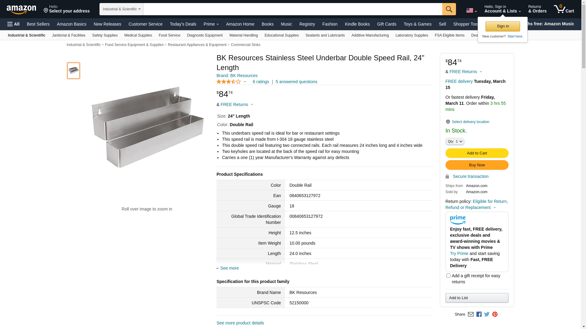Click the star rating icon
This screenshot has height=329, width=586.
pyautogui.click(x=229, y=82)
